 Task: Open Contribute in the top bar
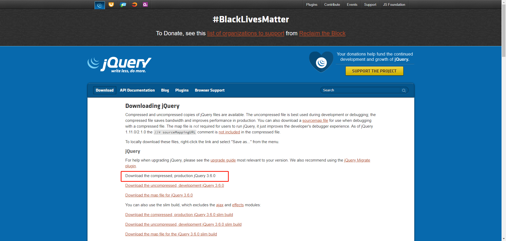[x=332, y=4]
